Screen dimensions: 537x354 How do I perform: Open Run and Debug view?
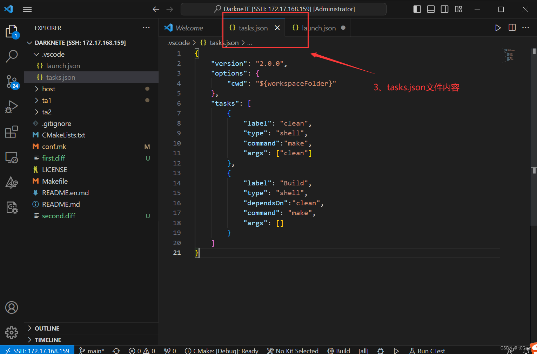[12, 107]
